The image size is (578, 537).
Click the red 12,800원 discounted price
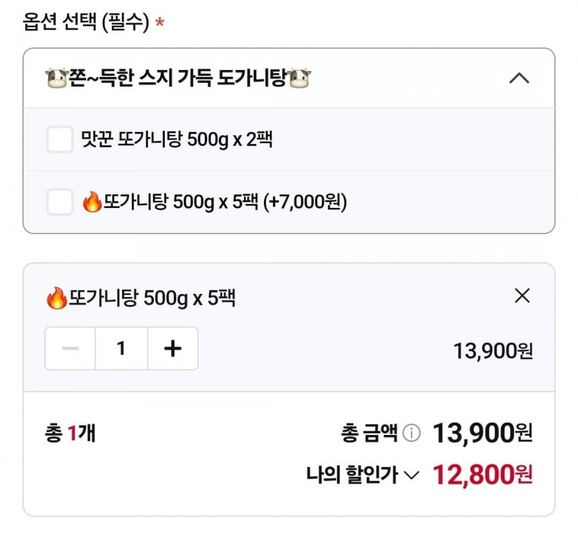482,475
